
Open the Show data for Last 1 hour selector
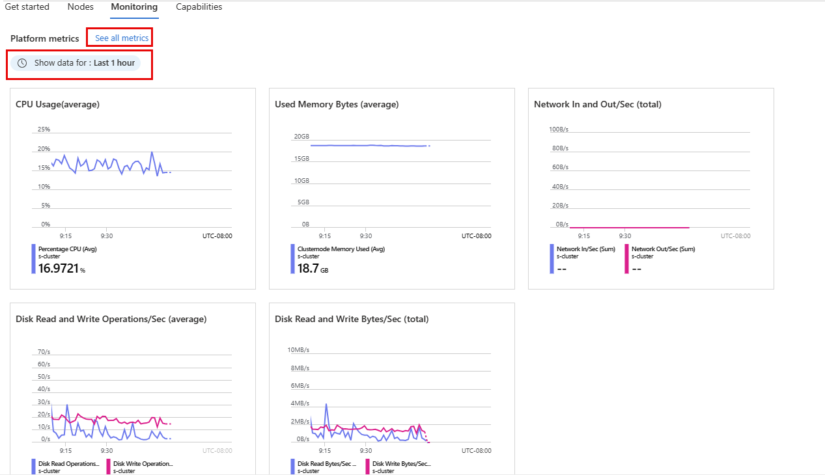(76, 63)
